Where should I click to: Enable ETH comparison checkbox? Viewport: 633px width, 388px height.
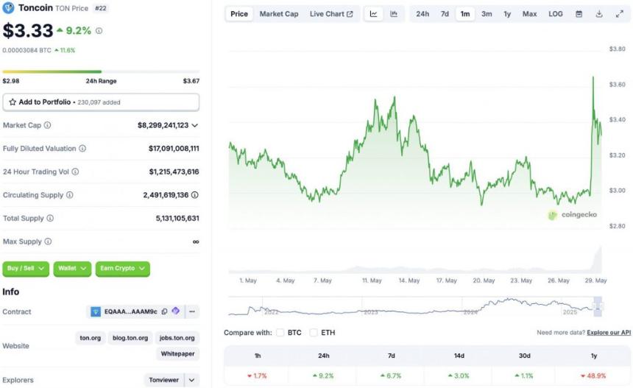click(314, 333)
